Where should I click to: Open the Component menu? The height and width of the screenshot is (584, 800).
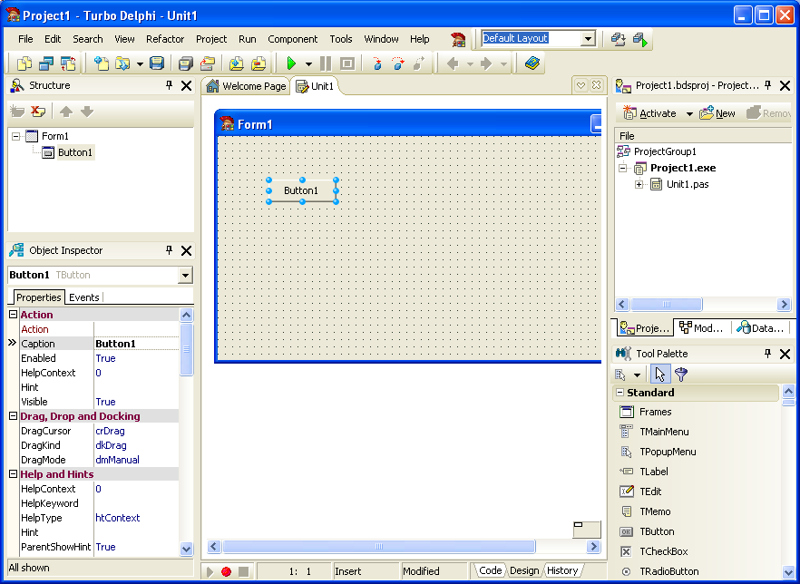coord(292,39)
